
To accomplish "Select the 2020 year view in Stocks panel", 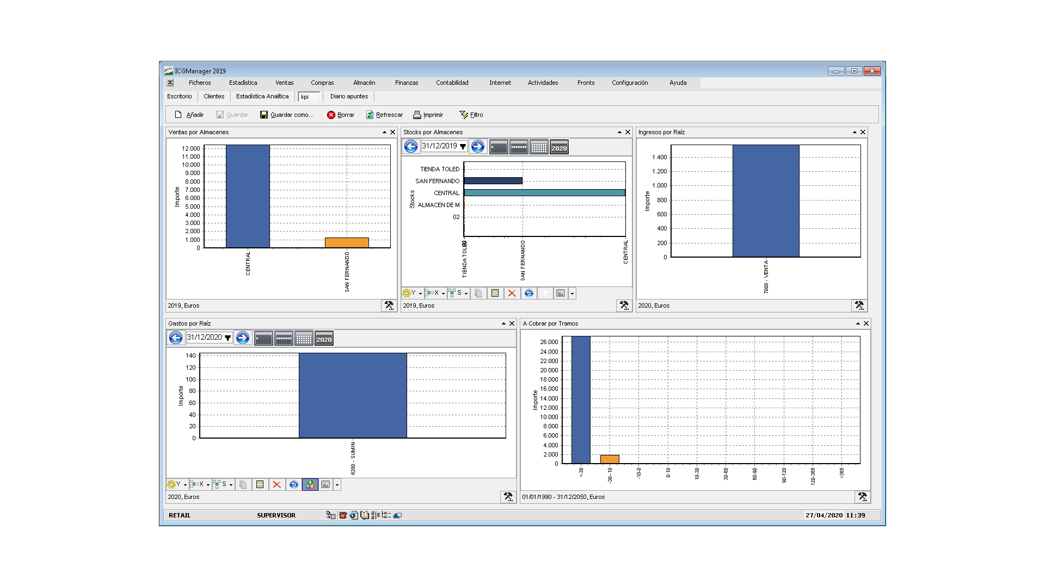I will 559,147.
